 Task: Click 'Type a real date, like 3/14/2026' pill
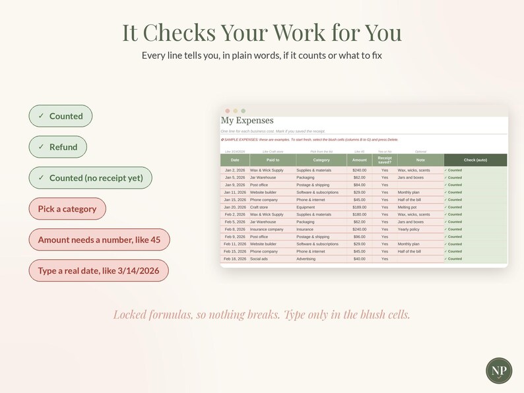coord(98,270)
